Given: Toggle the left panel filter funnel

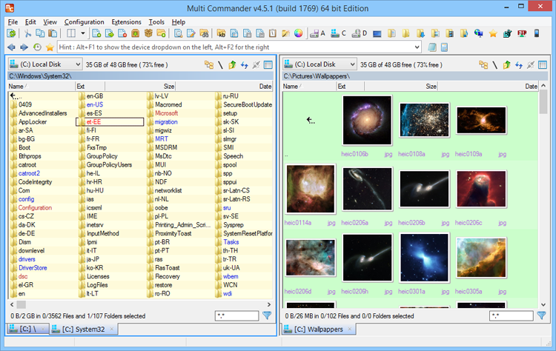Looking at the screenshot, I should (x=268, y=315).
